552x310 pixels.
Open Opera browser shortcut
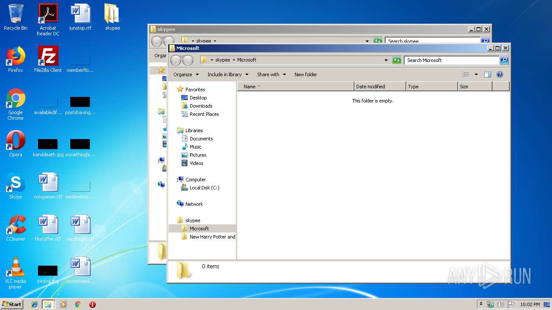point(16,144)
